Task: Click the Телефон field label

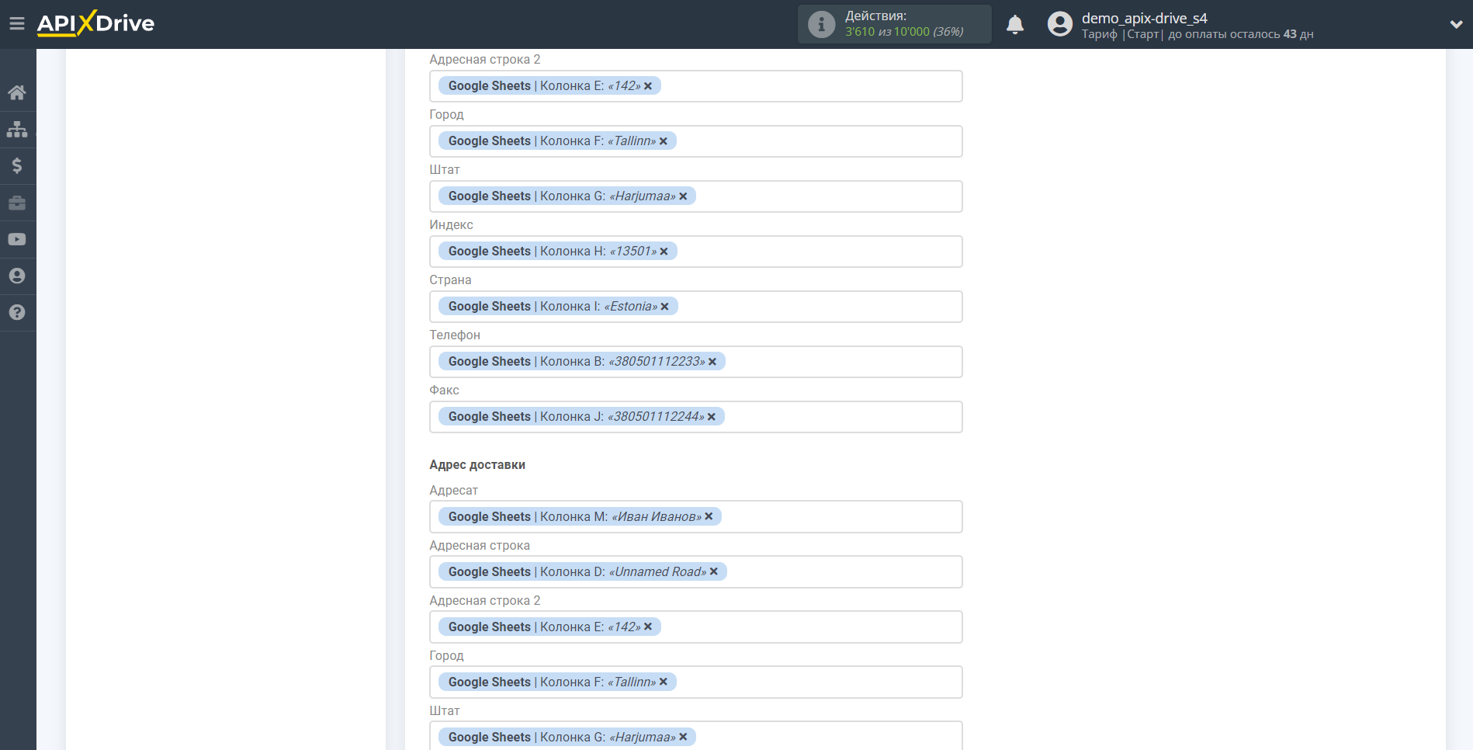Action: (455, 335)
